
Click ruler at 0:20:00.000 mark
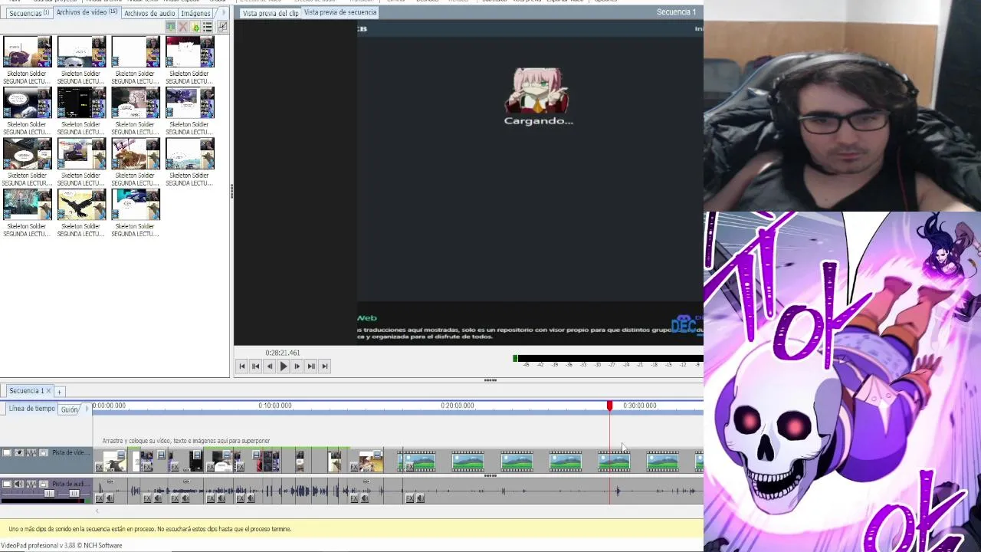pyautogui.click(x=458, y=406)
